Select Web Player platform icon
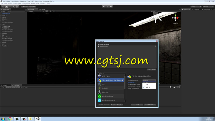This screenshot has height=121, width=215. coord(99,76)
